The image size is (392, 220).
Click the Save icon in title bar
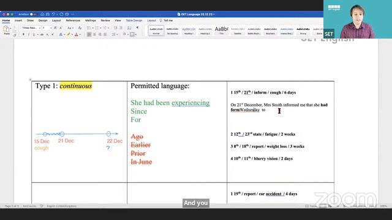(x=48, y=14)
